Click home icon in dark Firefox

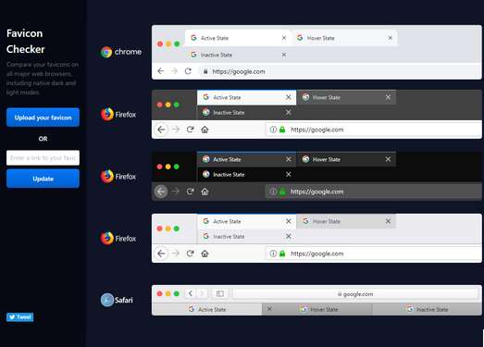pos(205,192)
